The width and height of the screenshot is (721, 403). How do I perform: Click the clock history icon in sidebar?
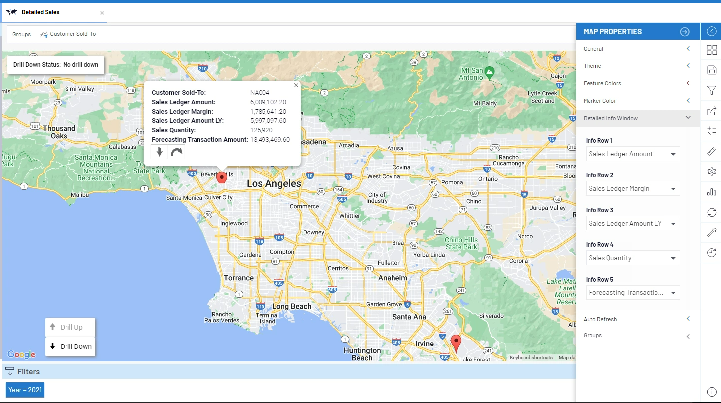(712, 252)
